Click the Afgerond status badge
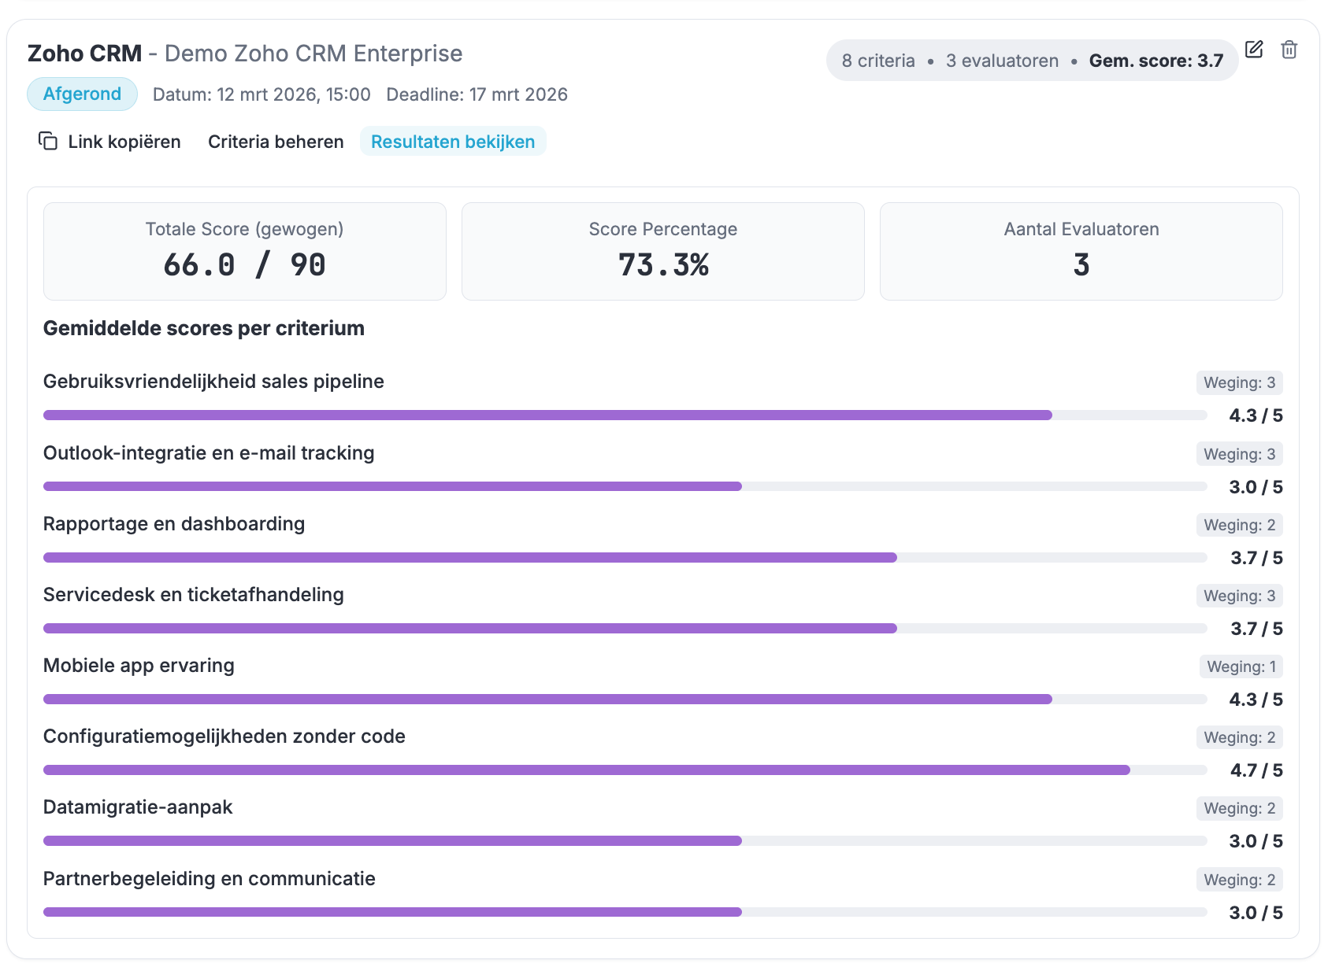The height and width of the screenshot is (971, 1328). point(82,94)
